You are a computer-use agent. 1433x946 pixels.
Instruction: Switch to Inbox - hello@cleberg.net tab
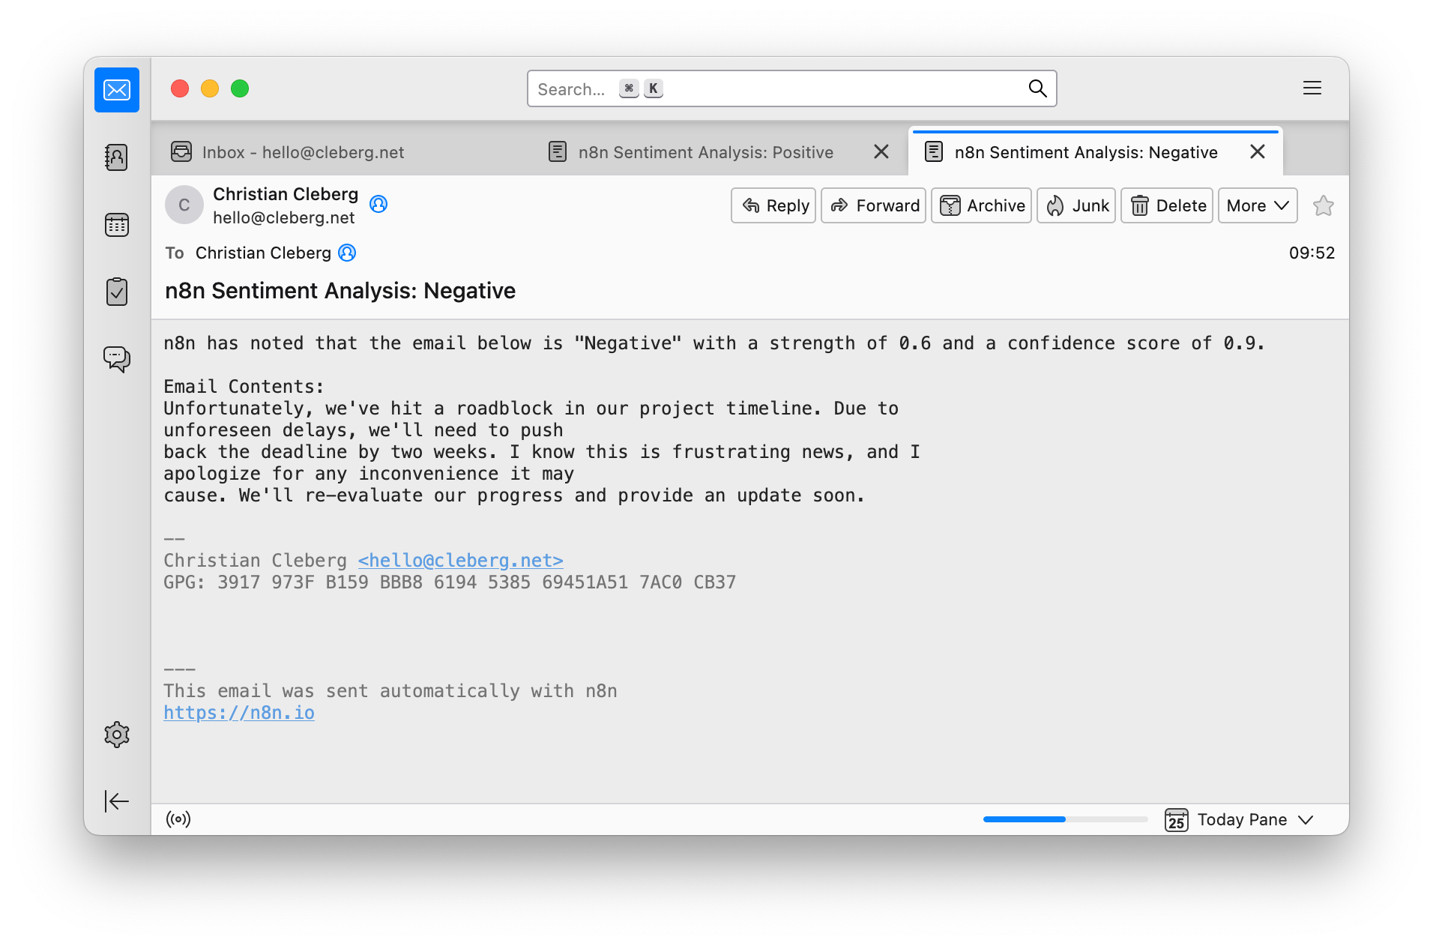point(288,152)
